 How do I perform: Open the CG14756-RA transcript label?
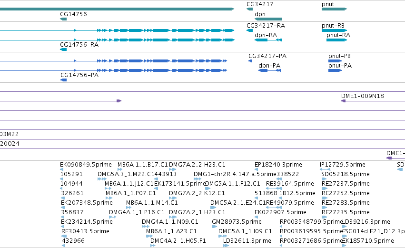pyautogui.click(x=79, y=44)
